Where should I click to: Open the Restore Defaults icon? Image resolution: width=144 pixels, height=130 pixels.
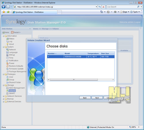[7, 66]
